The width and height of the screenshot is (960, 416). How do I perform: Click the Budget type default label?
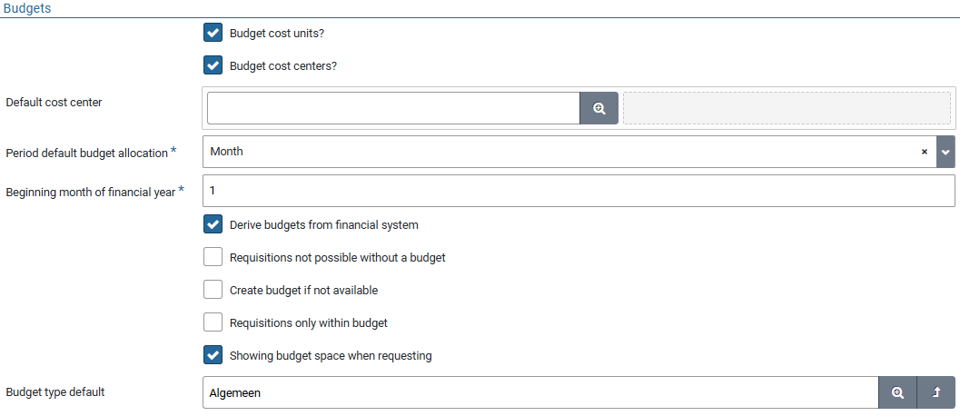(x=55, y=392)
